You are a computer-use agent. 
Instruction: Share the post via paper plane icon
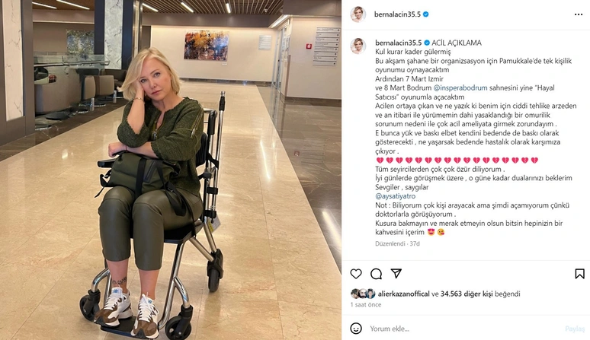[x=396, y=273]
